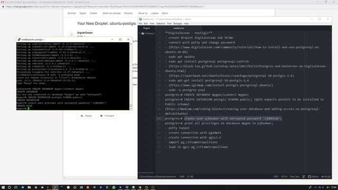Click Archive in the Gmail toolbar

pos(72,13)
